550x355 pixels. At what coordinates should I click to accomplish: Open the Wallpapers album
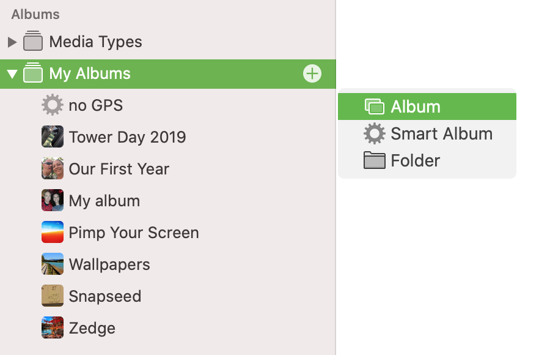(96, 264)
